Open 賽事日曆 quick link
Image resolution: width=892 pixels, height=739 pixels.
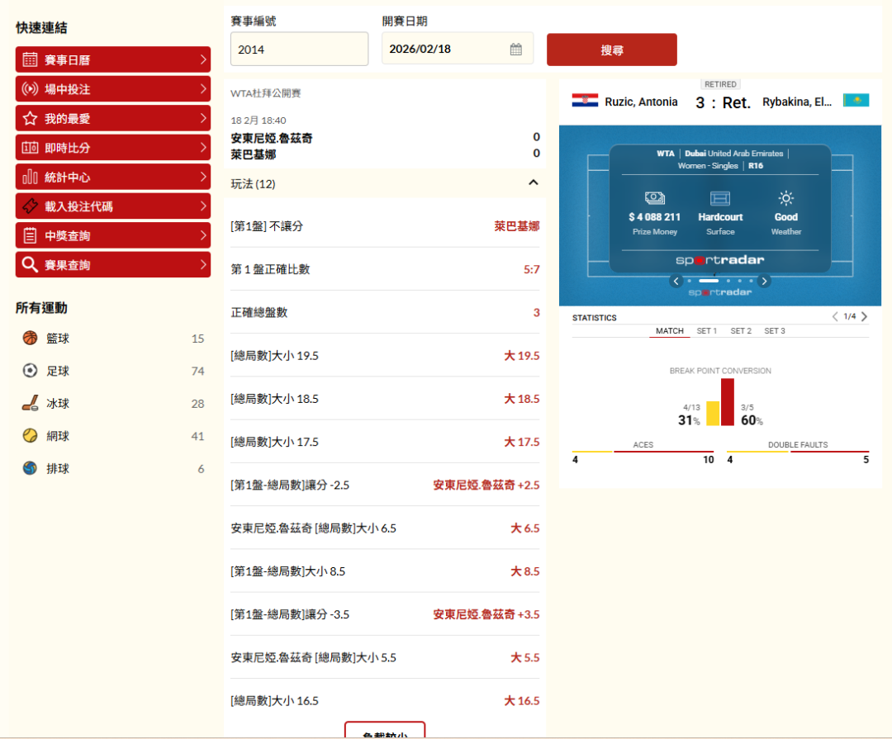click(x=112, y=59)
